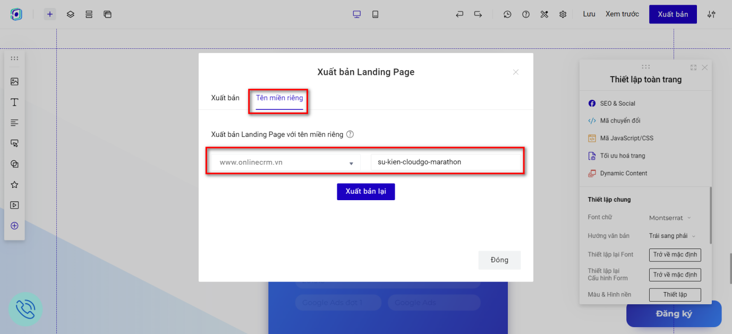732x334 pixels.
Task: Open Màu & Hình nền Thiết lập button
Action: pos(675,295)
